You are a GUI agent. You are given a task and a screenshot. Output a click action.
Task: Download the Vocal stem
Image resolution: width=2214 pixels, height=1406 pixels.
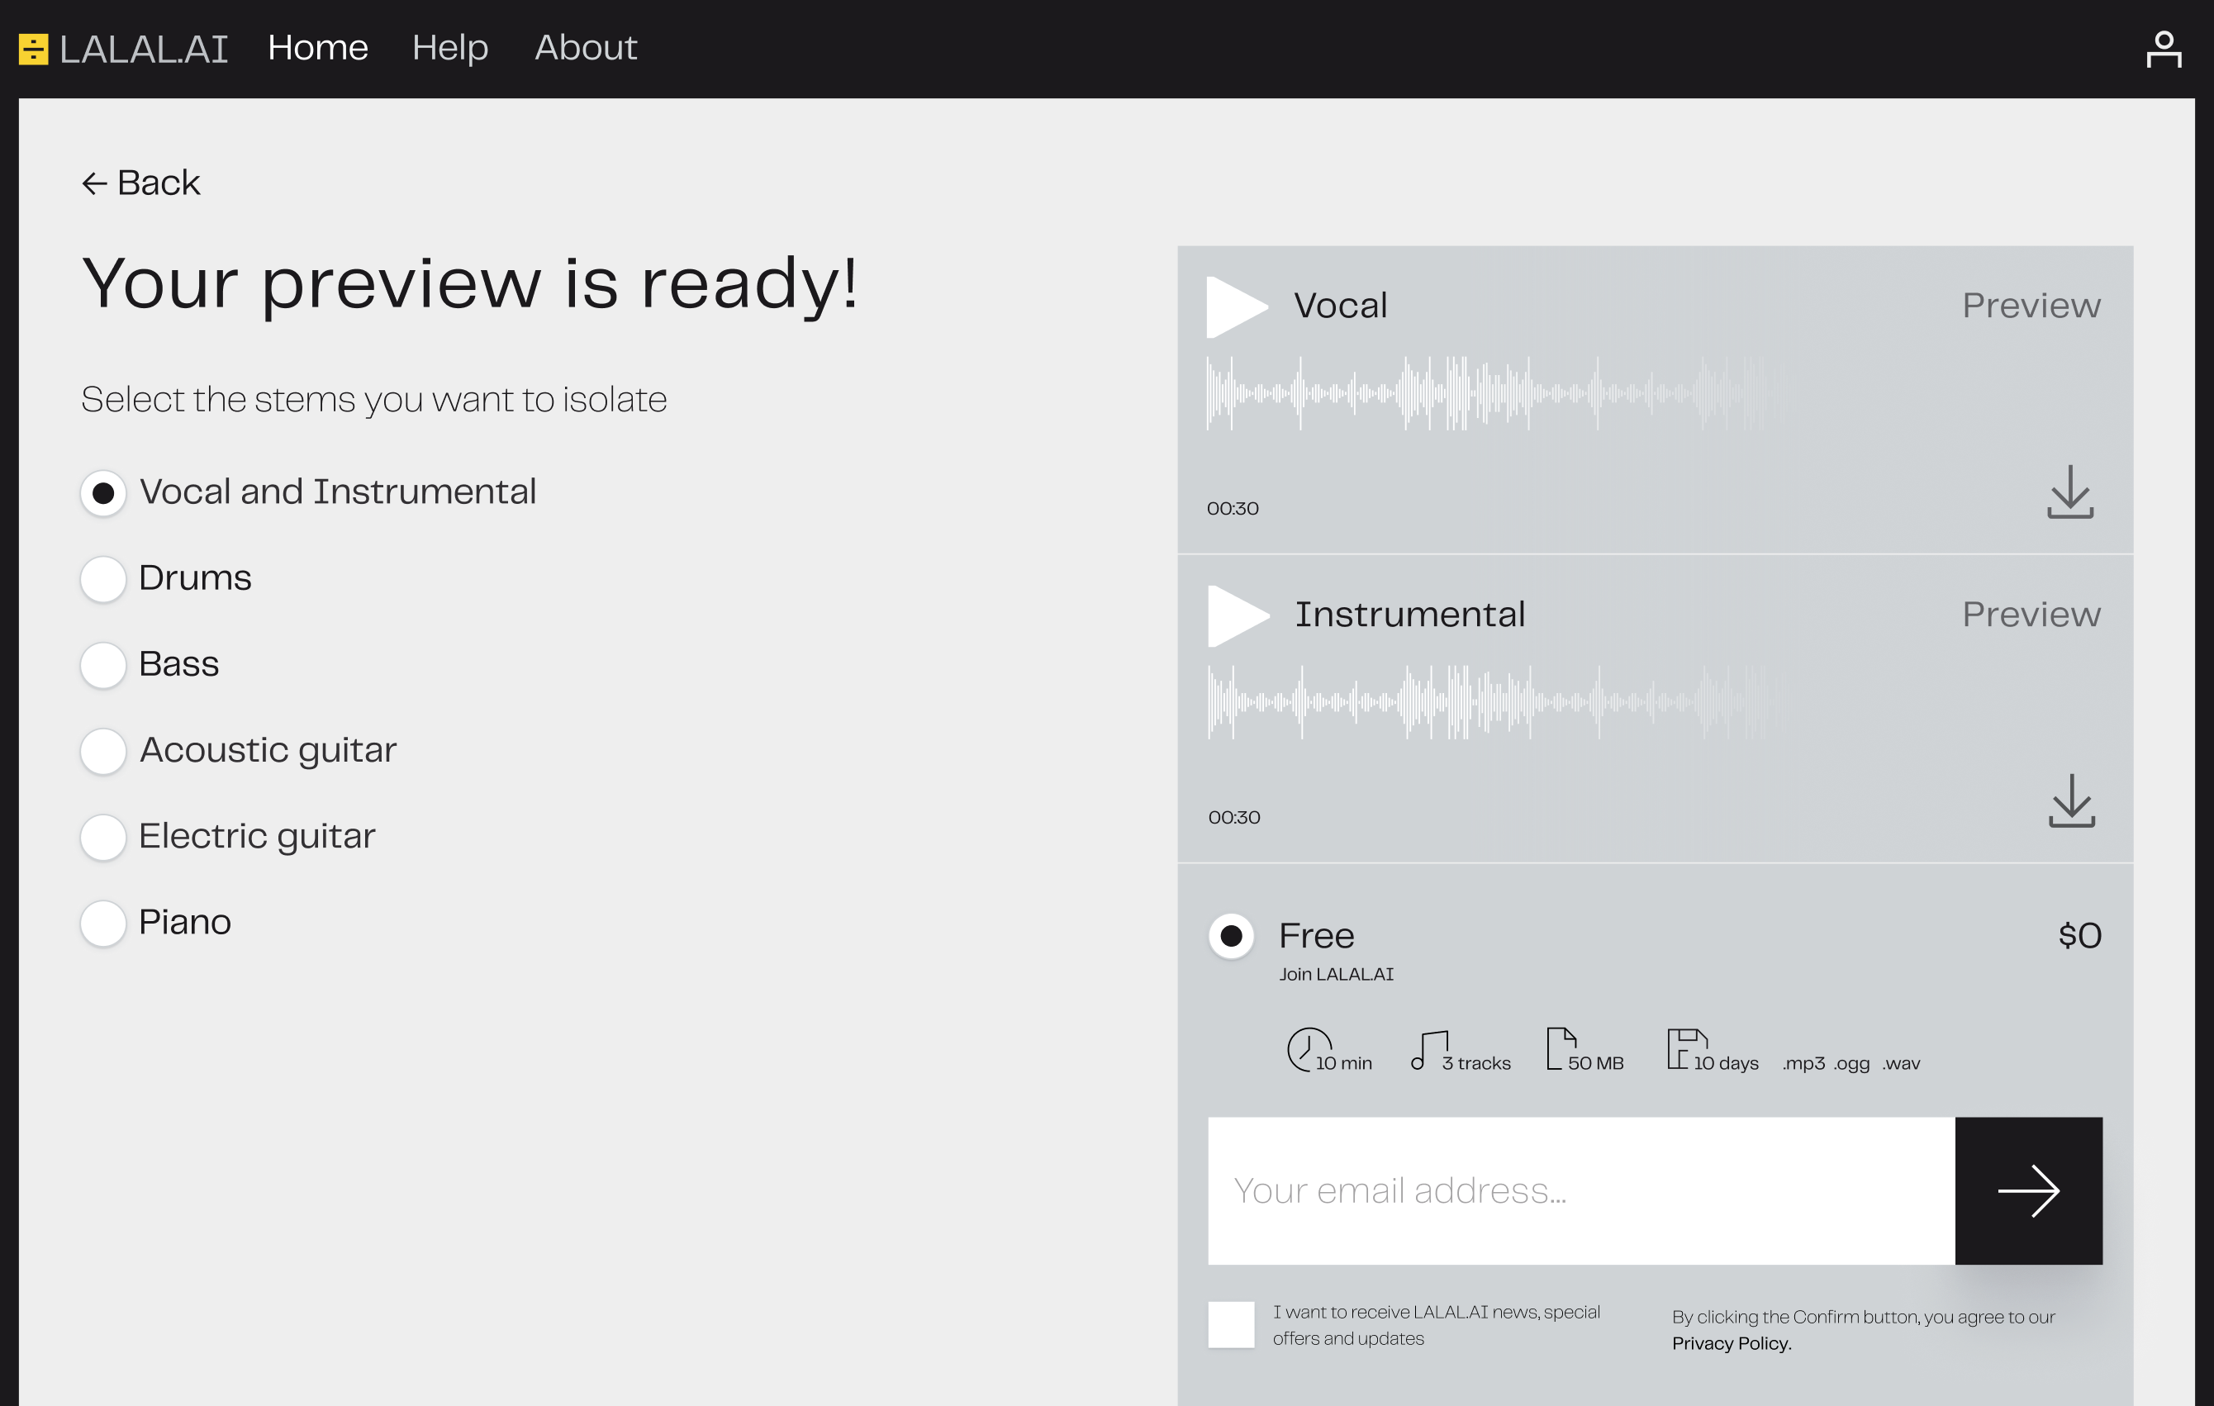click(2069, 492)
